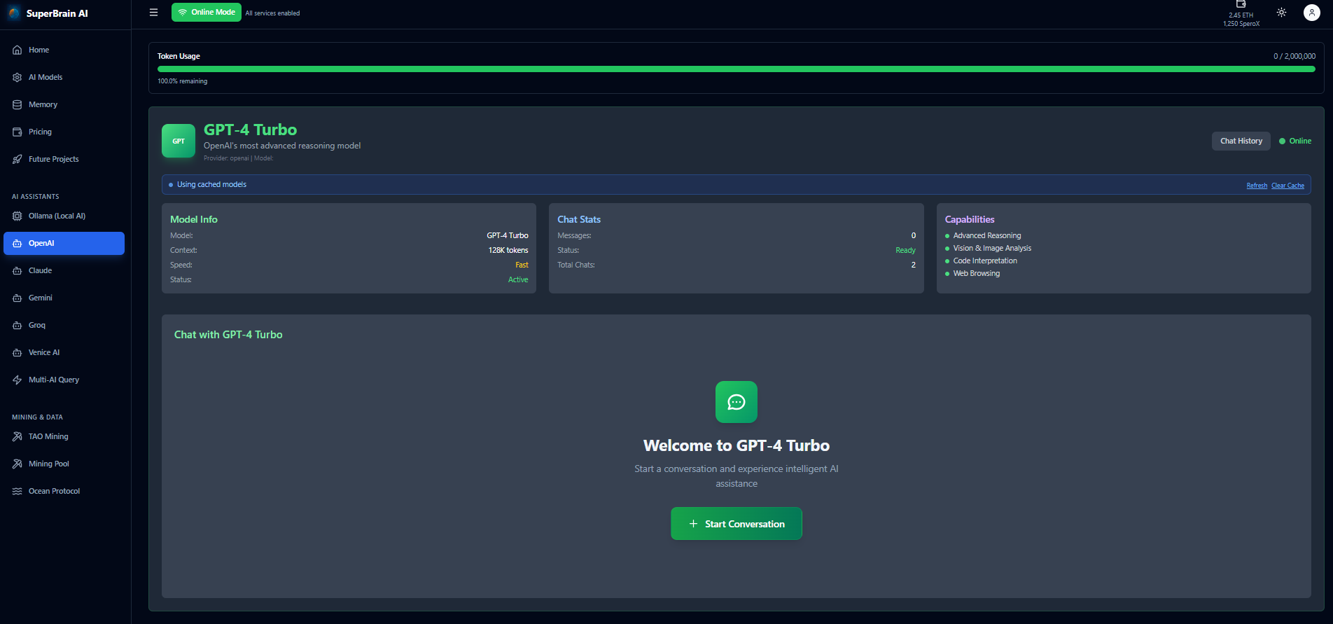Click the green GPT model badge icon

click(x=179, y=141)
